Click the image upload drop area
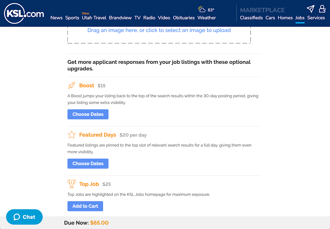330x229 pixels. [x=159, y=34]
